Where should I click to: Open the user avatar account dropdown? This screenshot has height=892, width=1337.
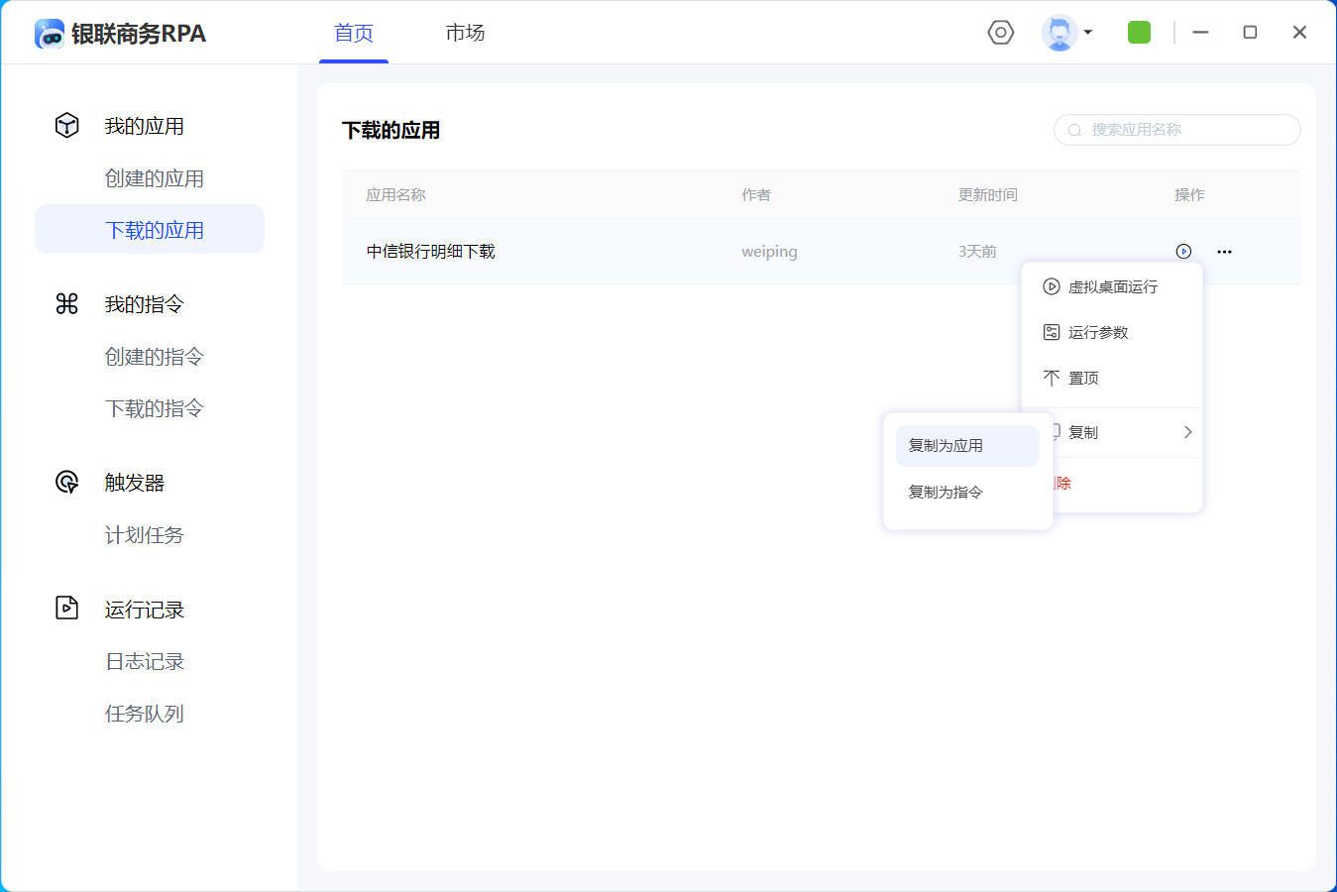pyautogui.click(x=1066, y=33)
